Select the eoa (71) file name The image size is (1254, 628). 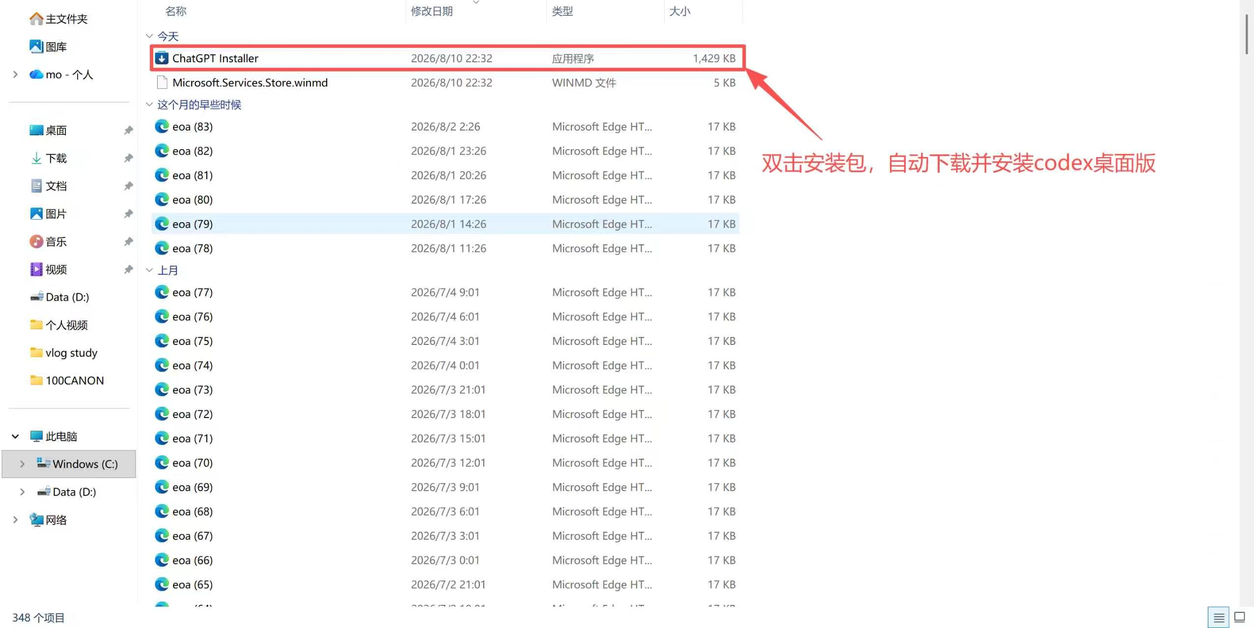193,438
